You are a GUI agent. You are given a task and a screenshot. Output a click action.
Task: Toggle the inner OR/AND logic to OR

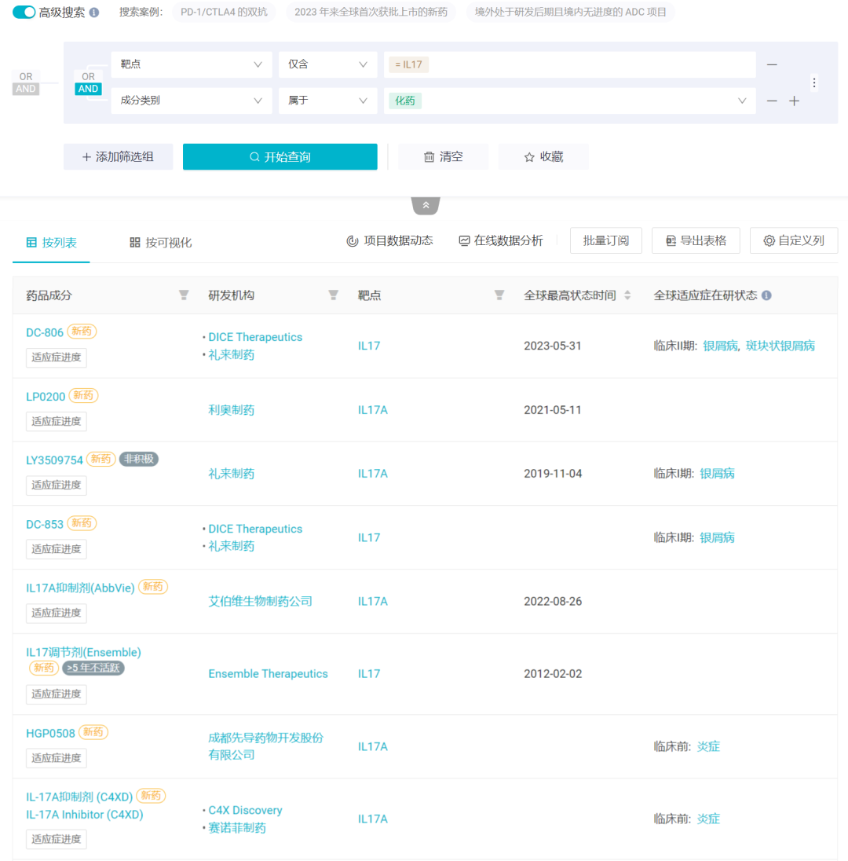click(x=88, y=77)
